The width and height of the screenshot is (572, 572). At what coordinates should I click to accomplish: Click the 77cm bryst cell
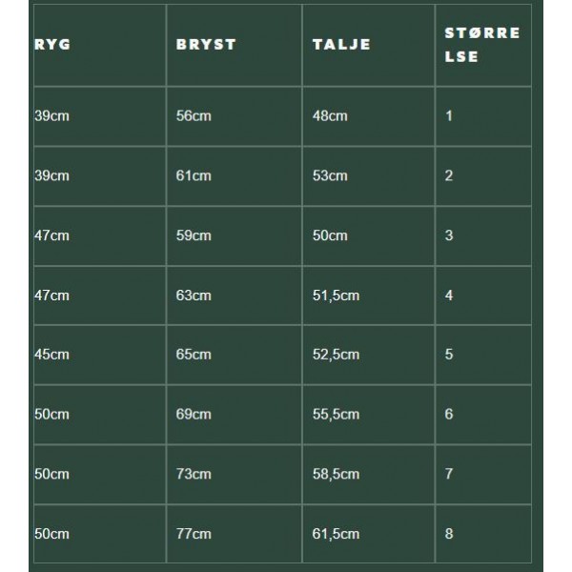(194, 534)
